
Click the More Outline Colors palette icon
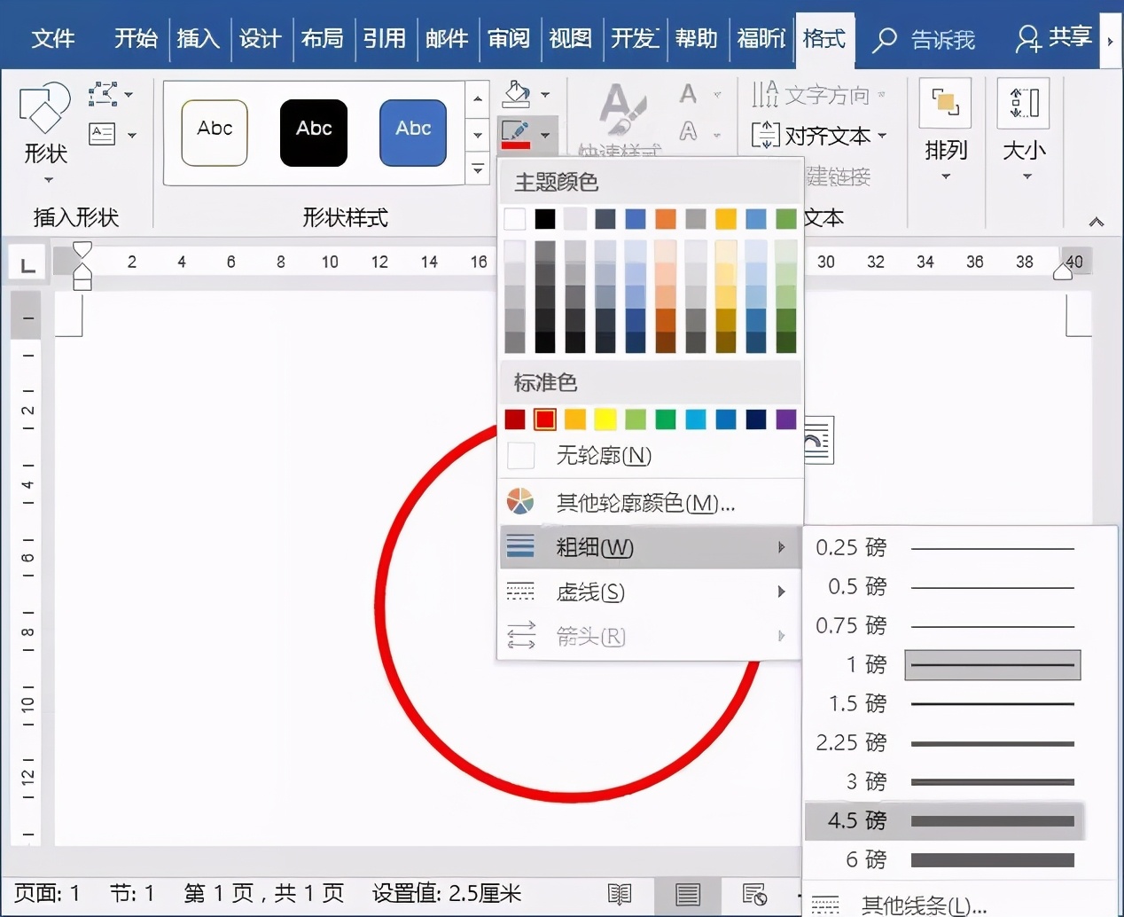tap(520, 502)
